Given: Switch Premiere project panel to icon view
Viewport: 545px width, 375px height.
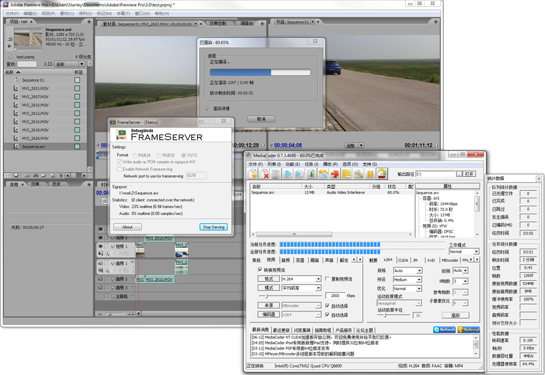Looking at the screenshot, I should [x=16, y=176].
